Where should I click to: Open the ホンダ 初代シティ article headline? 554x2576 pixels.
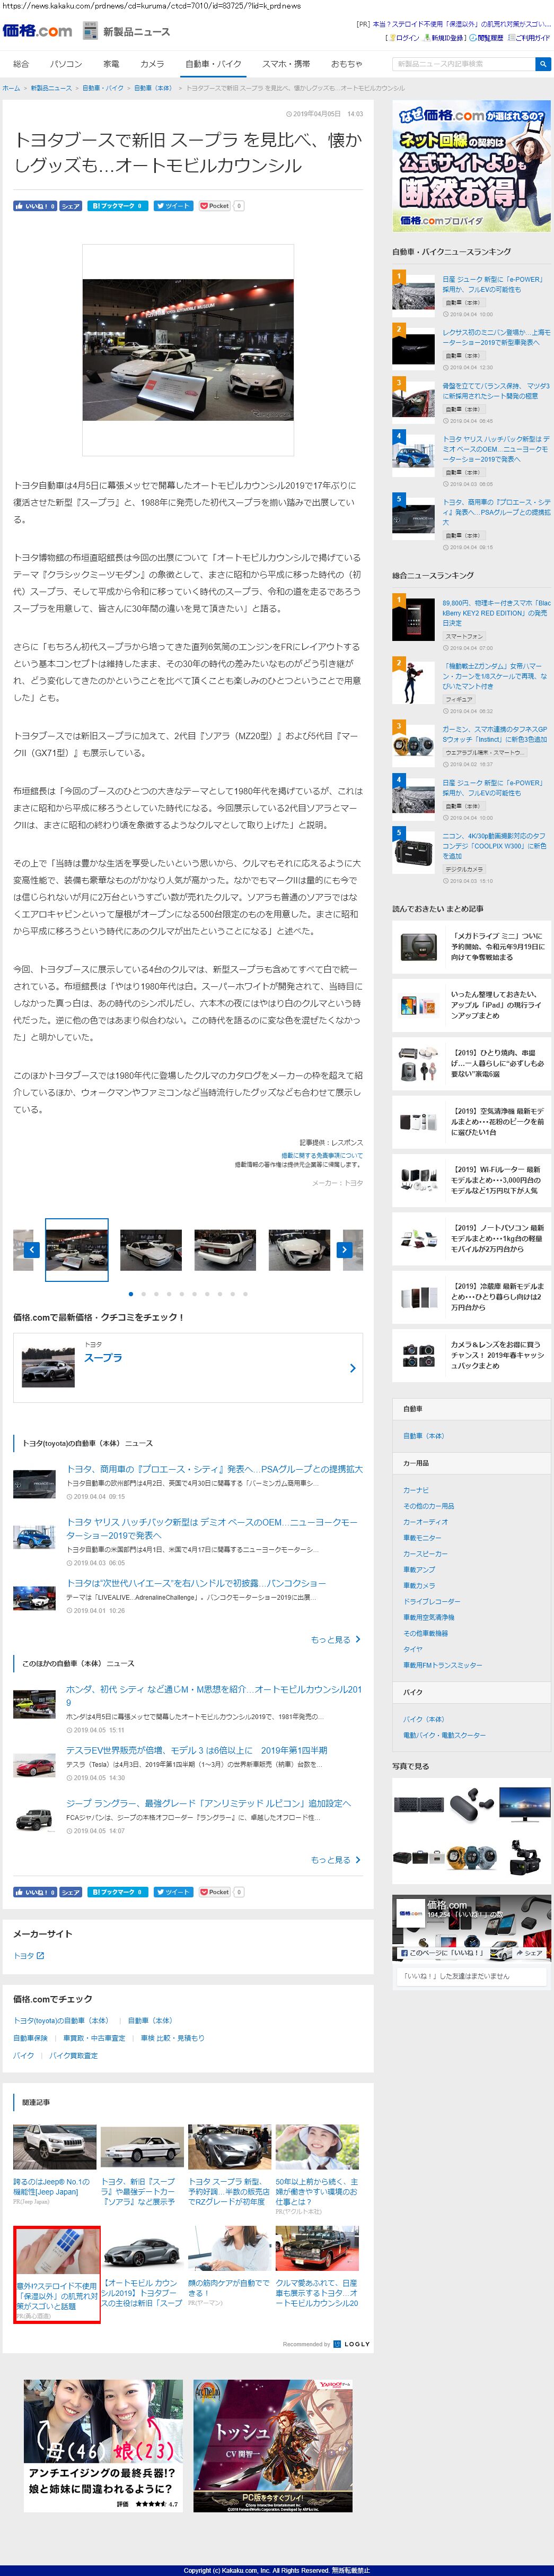click(214, 1695)
